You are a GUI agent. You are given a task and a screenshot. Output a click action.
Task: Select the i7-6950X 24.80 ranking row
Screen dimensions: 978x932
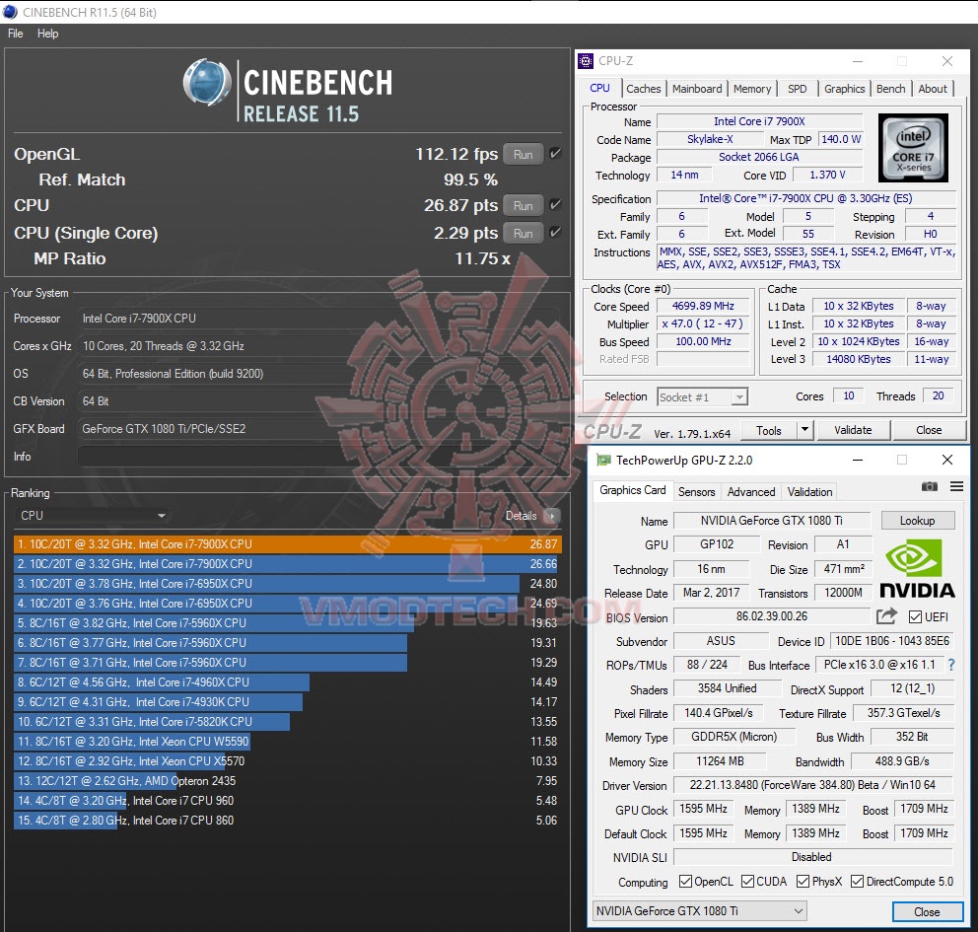(288, 583)
